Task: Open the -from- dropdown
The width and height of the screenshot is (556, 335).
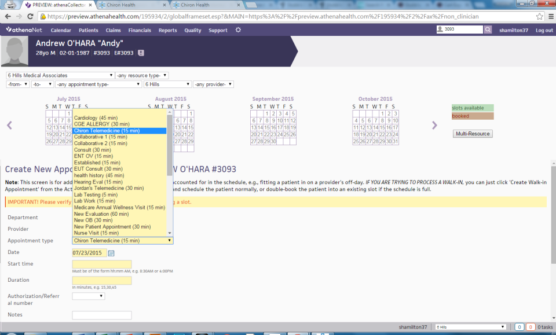Action: coord(18,84)
